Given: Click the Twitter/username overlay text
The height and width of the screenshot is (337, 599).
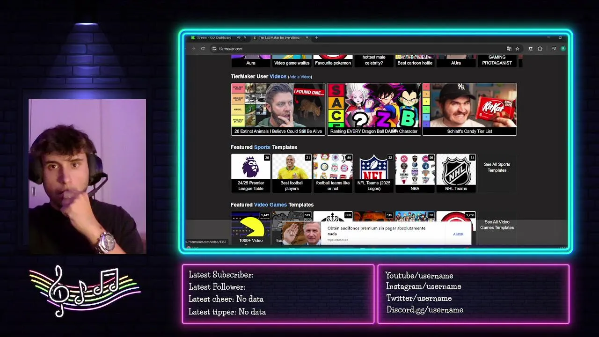Looking at the screenshot, I should [419, 298].
